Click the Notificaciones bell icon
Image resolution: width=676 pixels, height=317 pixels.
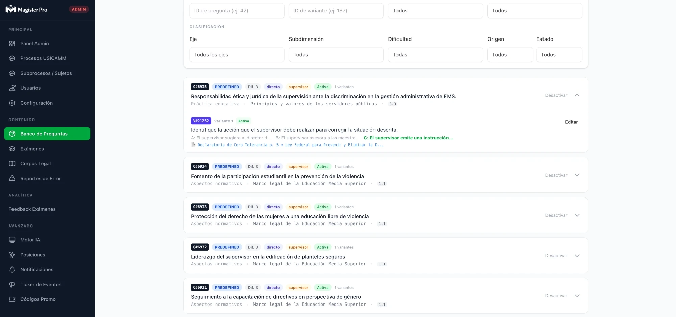(12, 269)
